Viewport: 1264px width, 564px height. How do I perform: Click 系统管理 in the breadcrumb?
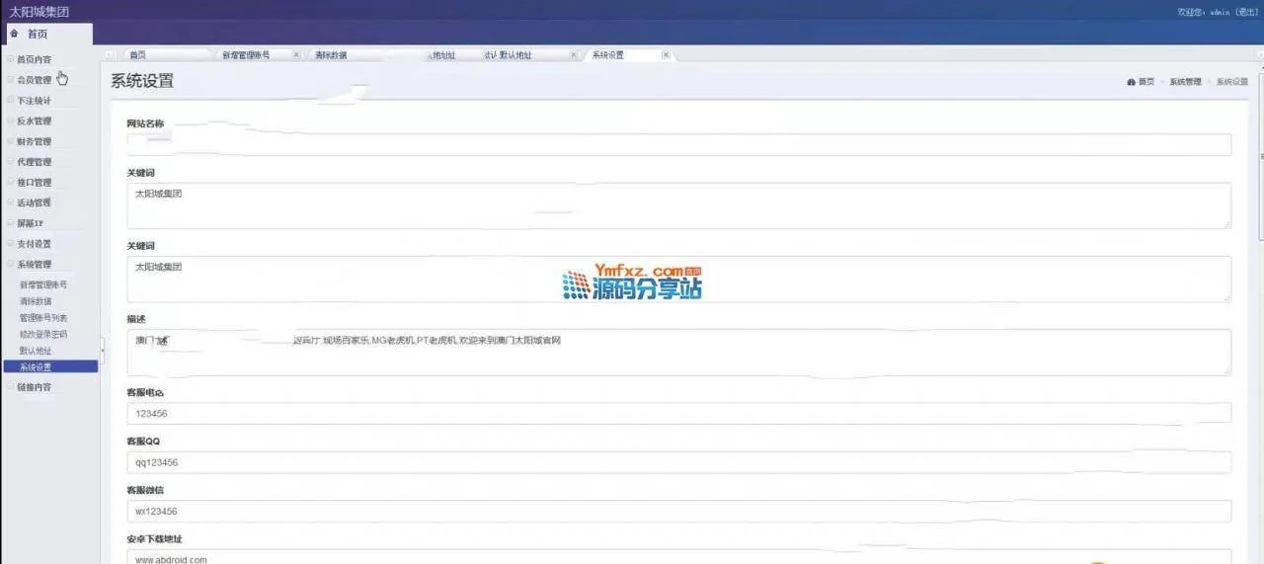1185,82
